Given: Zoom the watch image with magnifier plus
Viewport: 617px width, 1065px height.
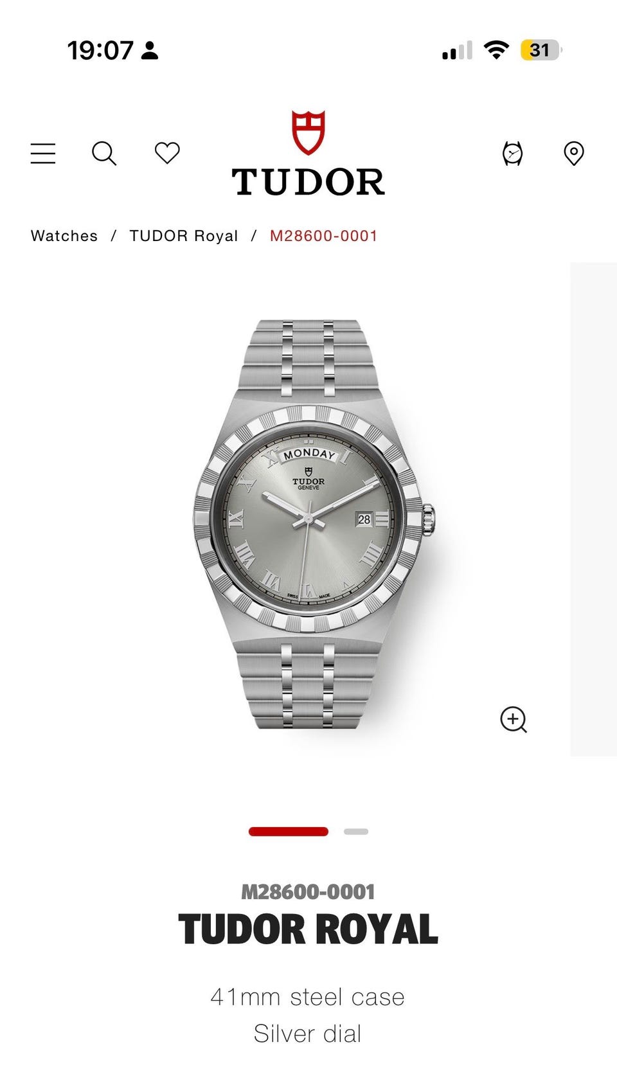Looking at the screenshot, I should click(x=514, y=719).
